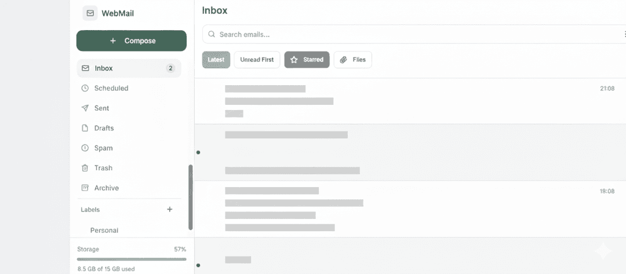The height and width of the screenshot is (274, 626).
Task: Click the magnifier icon in search bar
Action: [212, 34]
